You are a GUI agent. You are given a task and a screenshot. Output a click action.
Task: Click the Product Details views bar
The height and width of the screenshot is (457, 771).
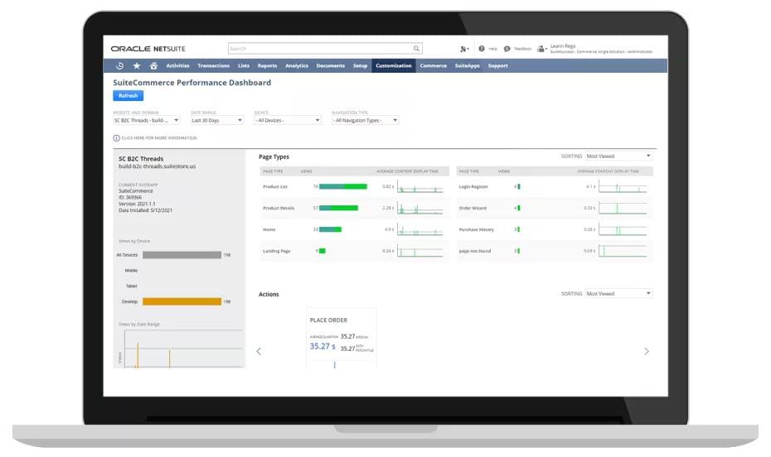click(x=338, y=208)
